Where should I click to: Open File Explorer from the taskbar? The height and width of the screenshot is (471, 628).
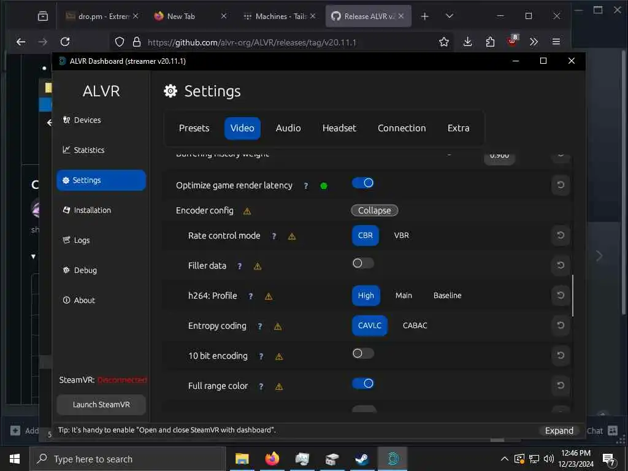pyautogui.click(x=242, y=459)
